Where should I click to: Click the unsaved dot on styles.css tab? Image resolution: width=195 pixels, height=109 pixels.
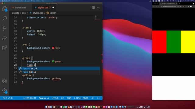[x=53, y=7]
